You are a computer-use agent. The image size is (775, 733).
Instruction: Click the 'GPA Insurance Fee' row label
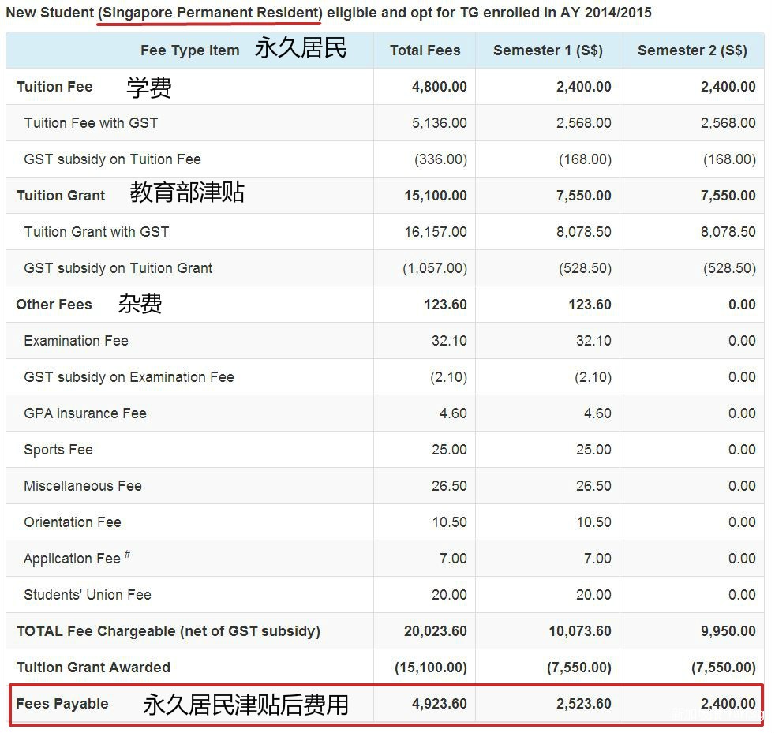pos(85,413)
